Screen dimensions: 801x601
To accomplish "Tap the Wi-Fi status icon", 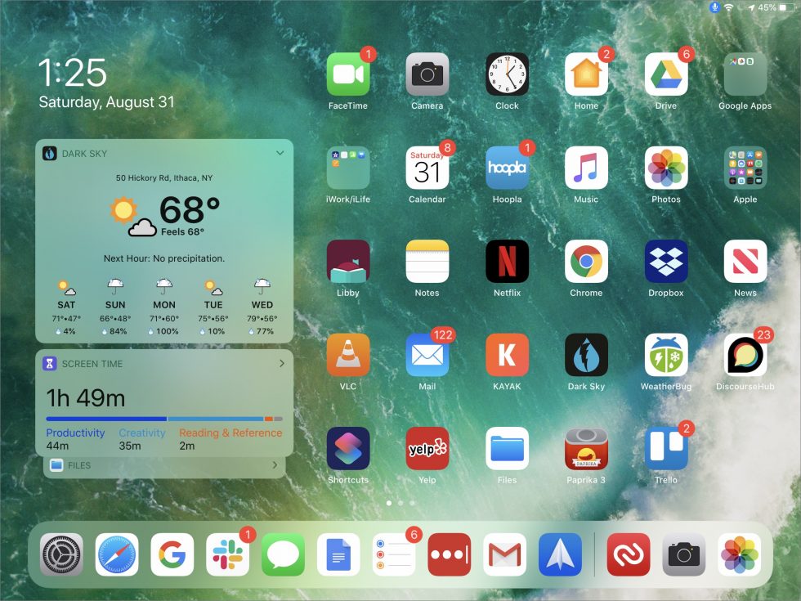I will point(729,7).
